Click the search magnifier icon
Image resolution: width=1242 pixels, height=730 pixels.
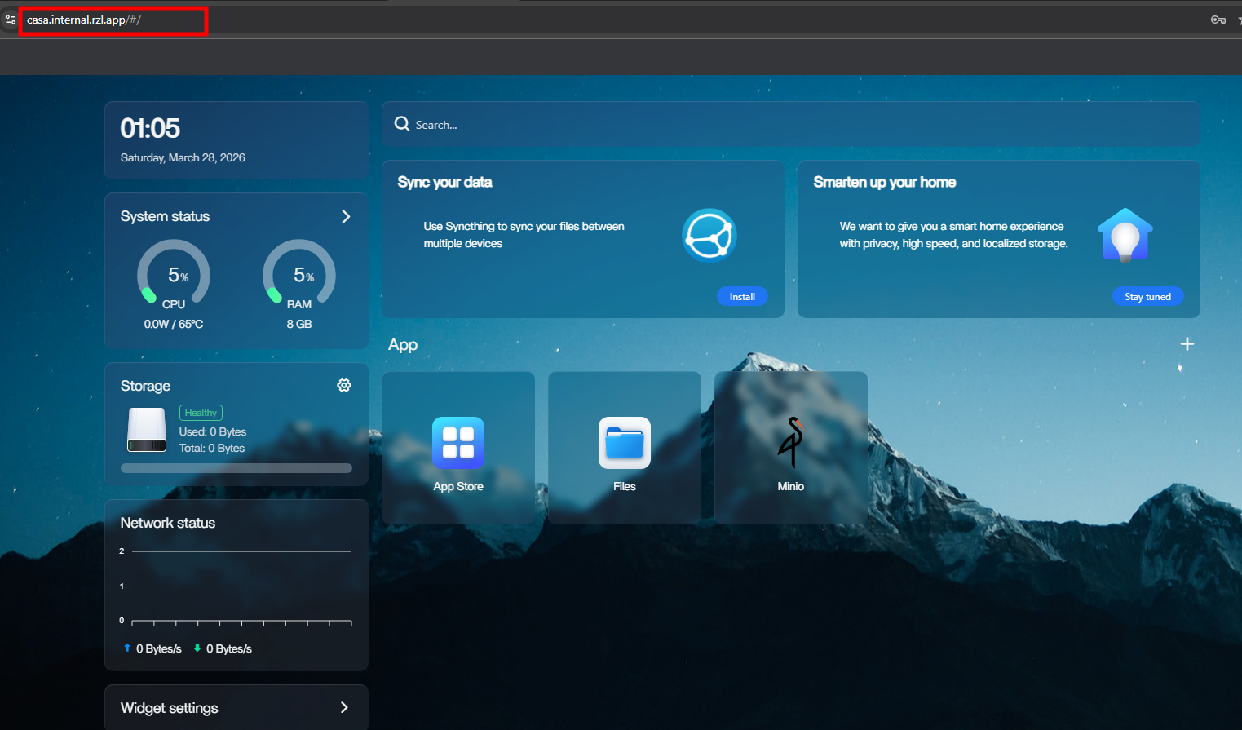(402, 124)
